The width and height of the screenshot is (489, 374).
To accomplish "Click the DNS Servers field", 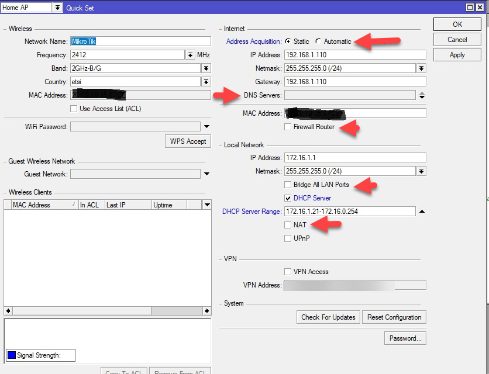I will pyautogui.click(x=350, y=95).
